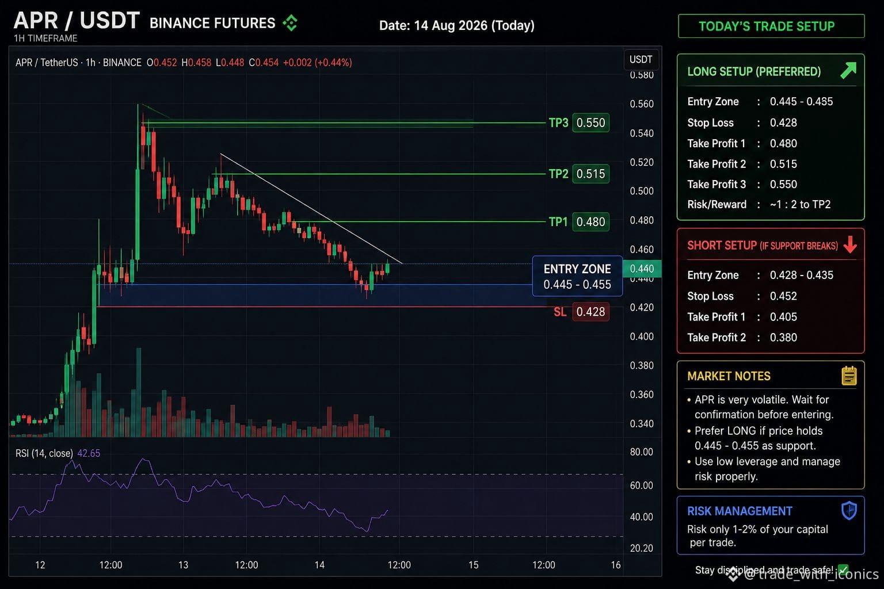Click the LONG SETUP (PREFERRED) heading
This screenshot has height=589, width=884.
pyautogui.click(x=754, y=71)
